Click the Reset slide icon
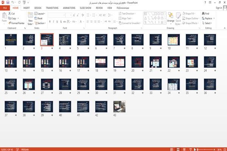 [36, 19]
